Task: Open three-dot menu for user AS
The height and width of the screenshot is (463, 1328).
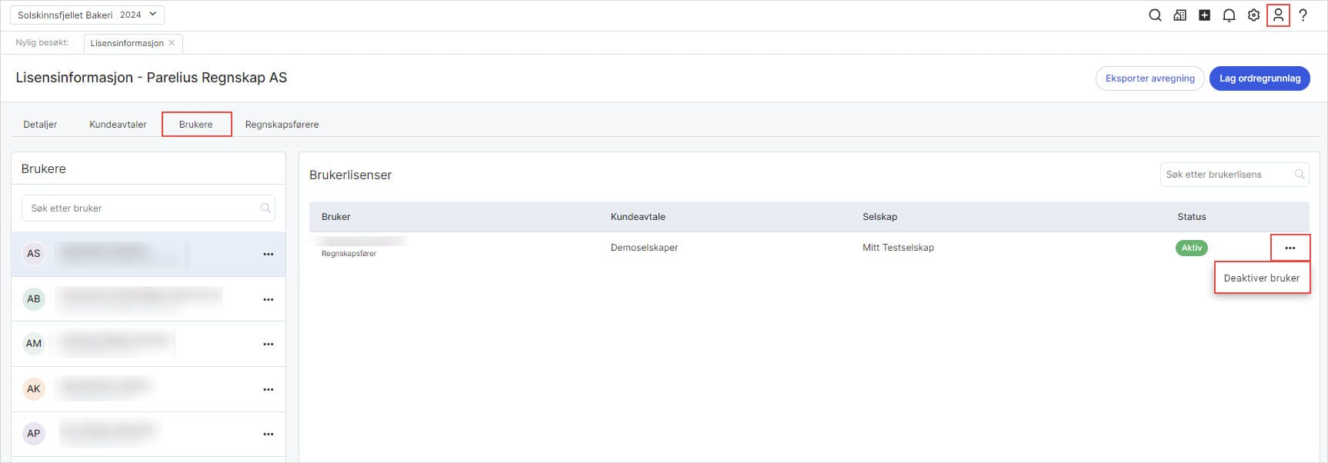Action: pos(268,254)
